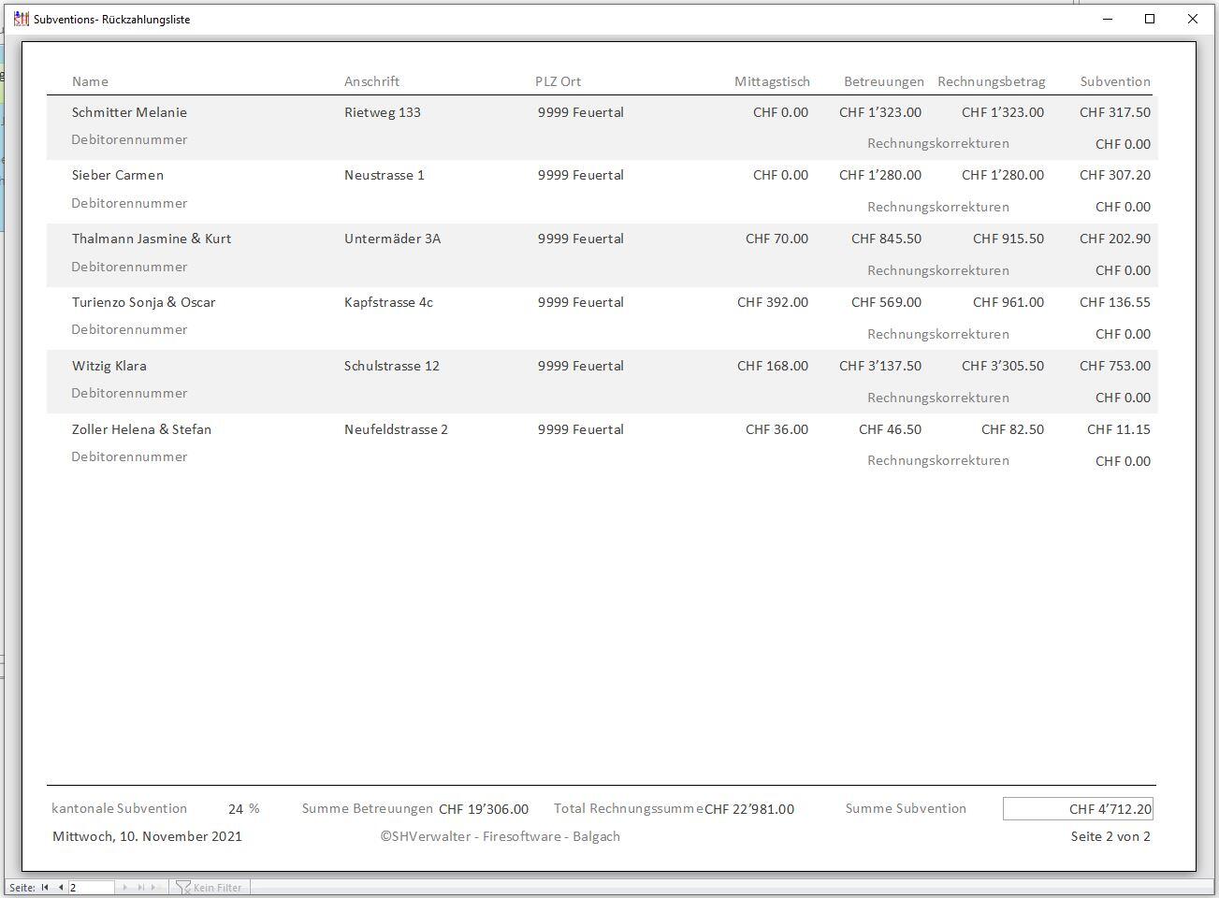
Task: Minimize the report window
Action: [1108, 19]
